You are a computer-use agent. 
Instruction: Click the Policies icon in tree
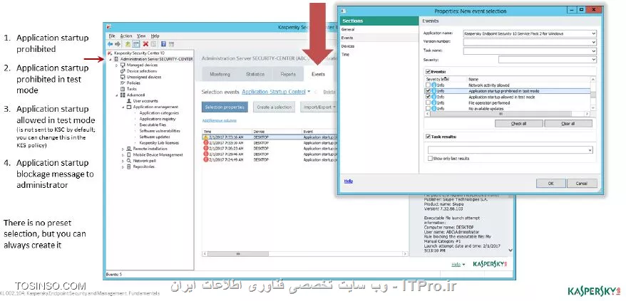[x=123, y=83]
